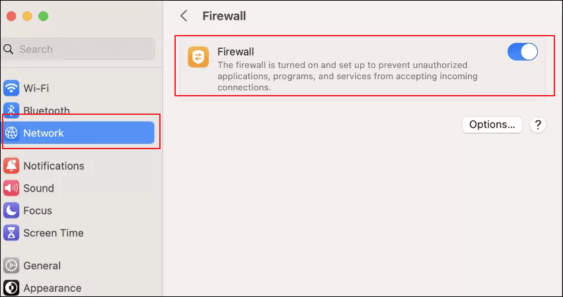Click the Notifications bell icon
This screenshot has height=297, width=563.
[11, 166]
